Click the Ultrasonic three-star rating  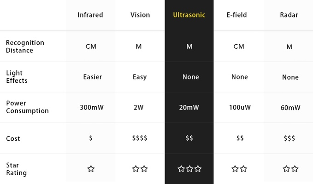[x=189, y=169]
